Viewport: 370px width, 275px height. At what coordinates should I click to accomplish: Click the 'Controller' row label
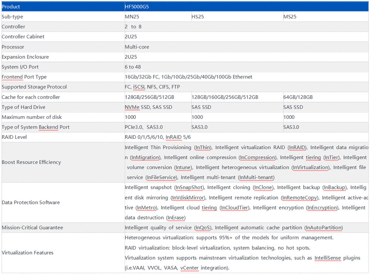(13, 27)
